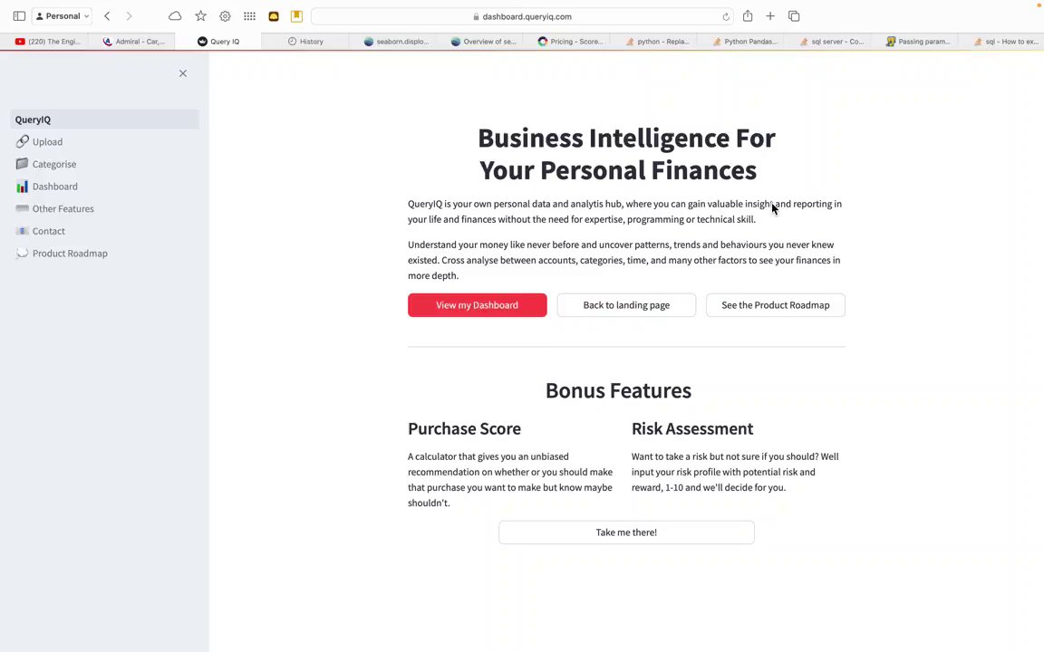
Task: Switch to the YouTube (220) The Engi... tab
Action: pyautogui.click(x=46, y=42)
